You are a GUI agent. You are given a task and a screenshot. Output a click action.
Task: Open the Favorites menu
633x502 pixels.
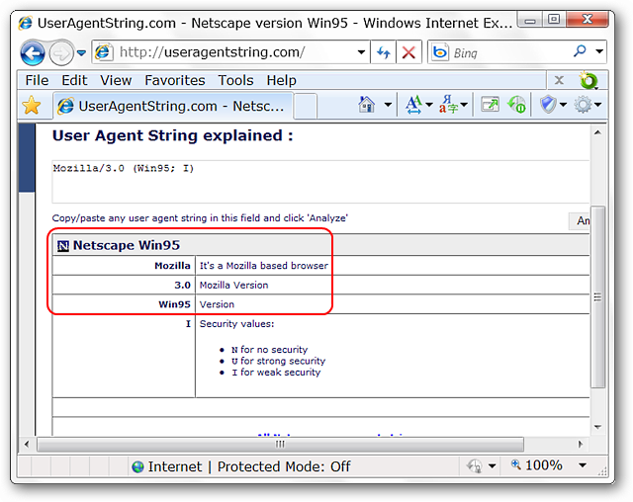pos(175,80)
